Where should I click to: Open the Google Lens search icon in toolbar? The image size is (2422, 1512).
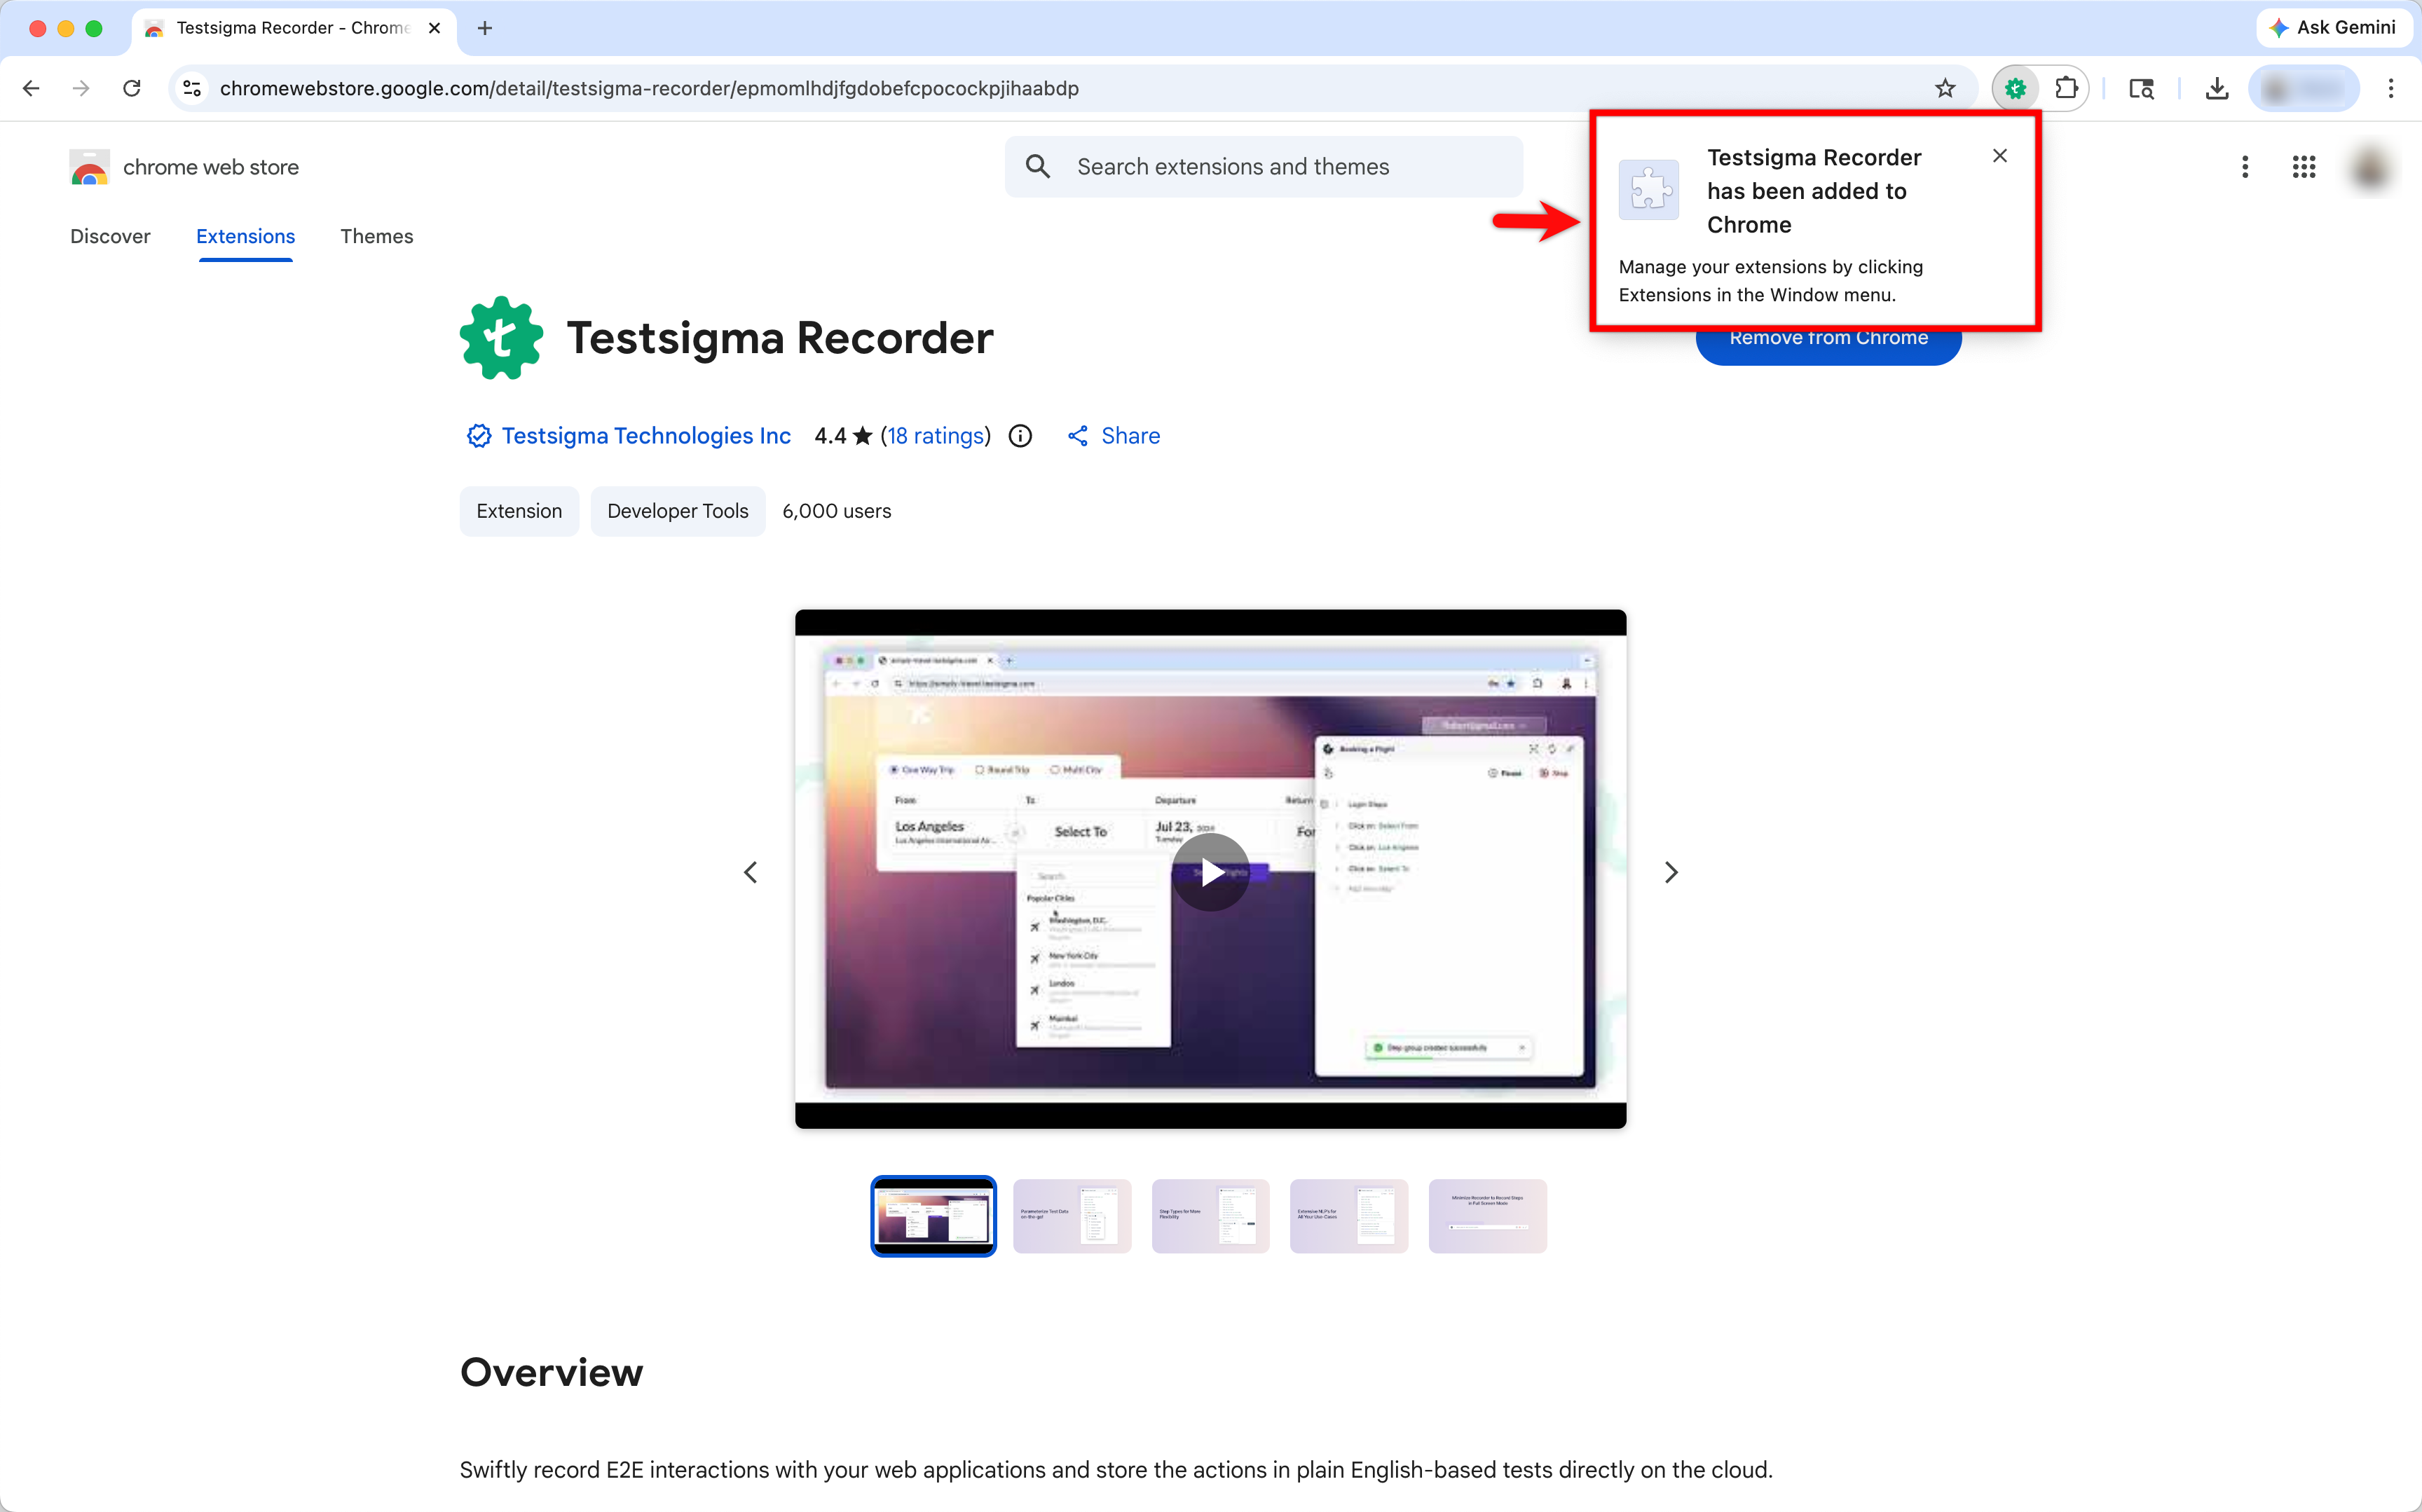[x=2141, y=88]
